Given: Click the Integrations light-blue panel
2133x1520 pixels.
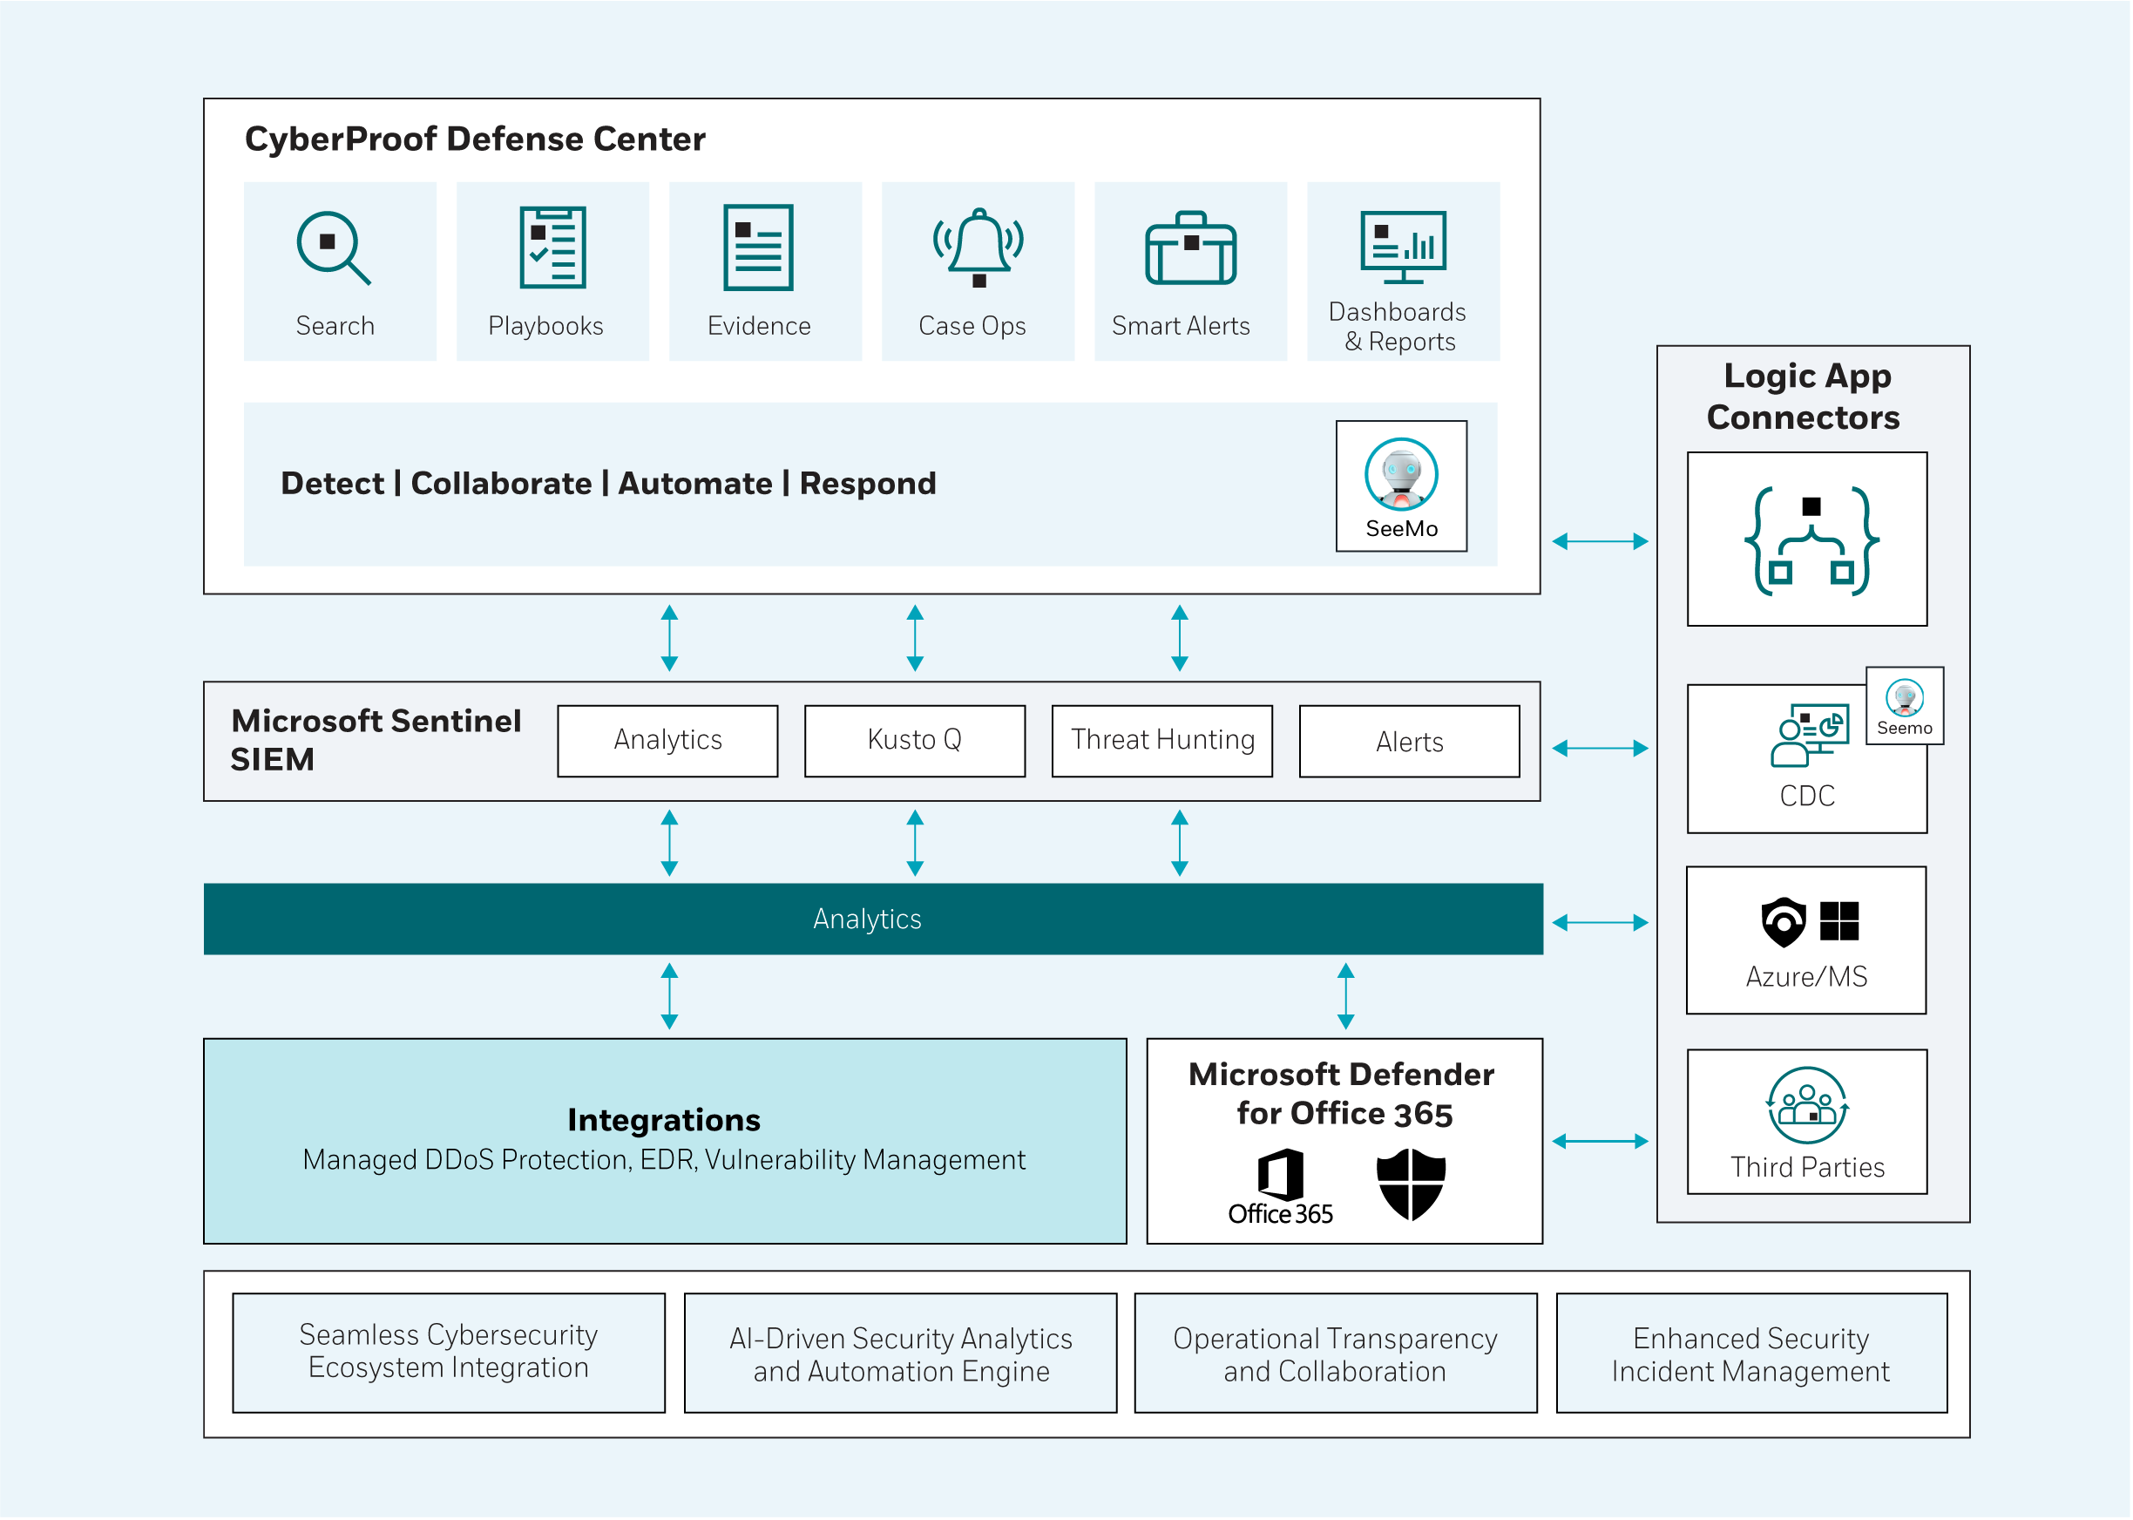Looking at the screenshot, I should [664, 1140].
